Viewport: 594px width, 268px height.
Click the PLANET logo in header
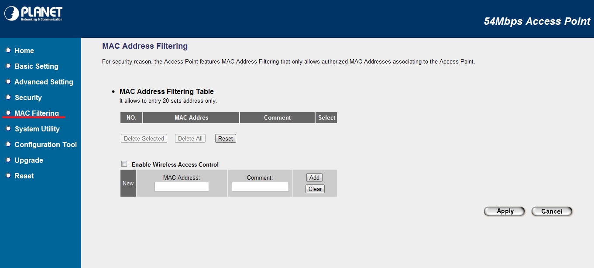[34, 13]
